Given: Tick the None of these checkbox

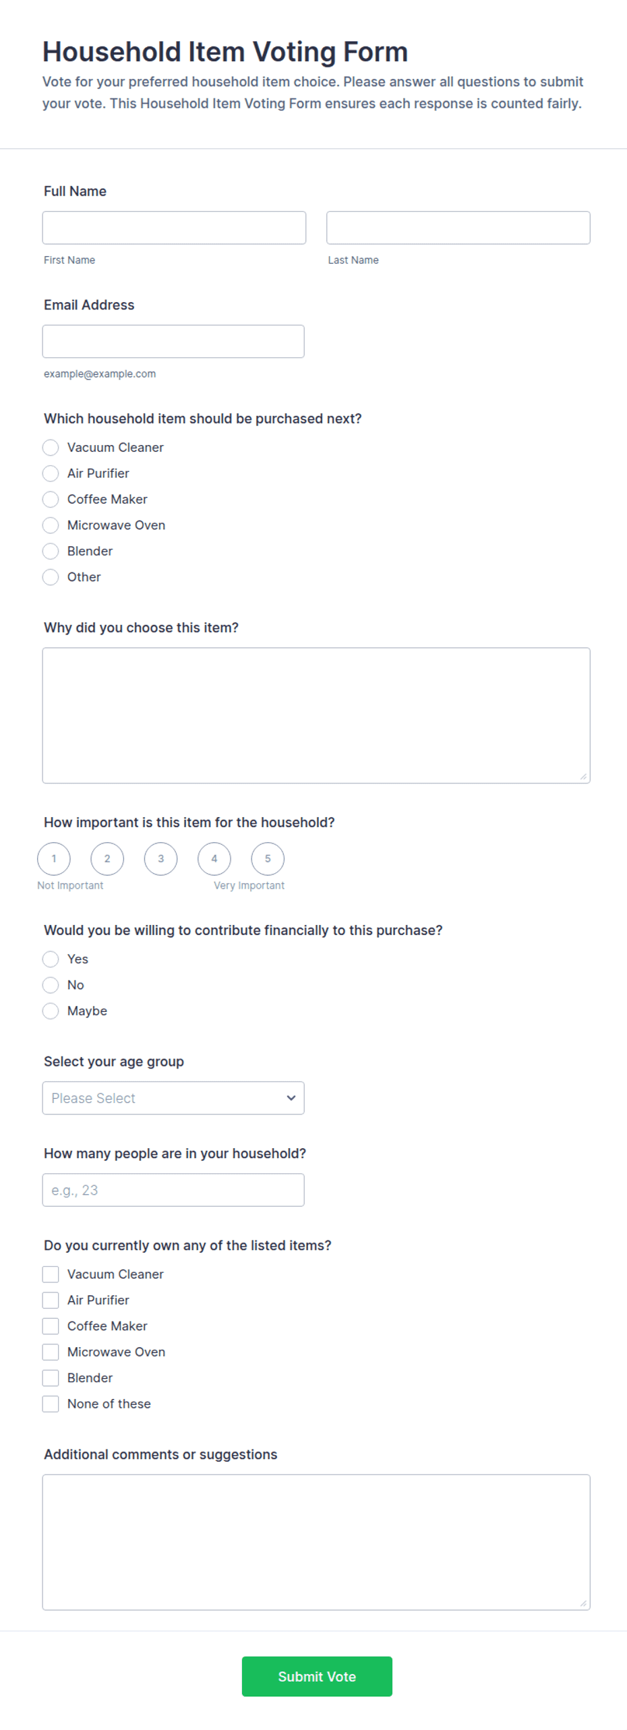Looking at the screenshot, I should [x=51, y=1404].
